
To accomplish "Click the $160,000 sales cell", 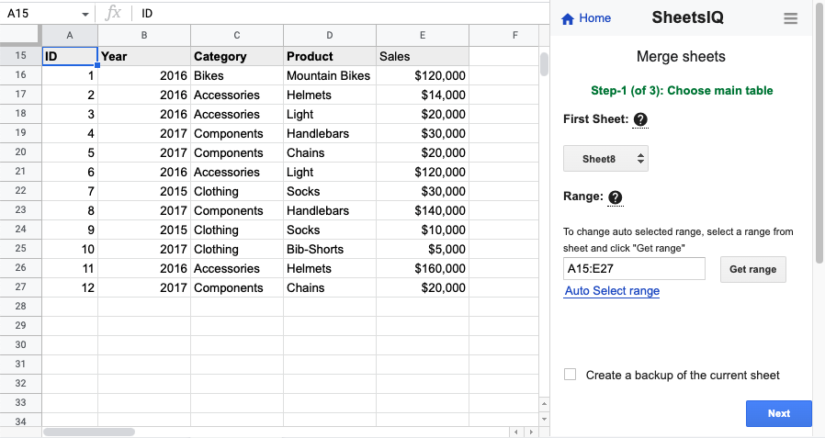I will point(423,269).
